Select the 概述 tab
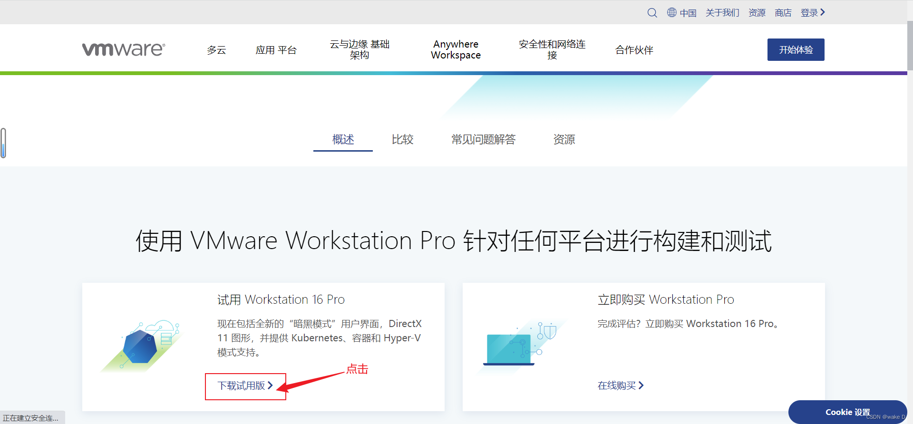Image resolution: width=913 pixels, height=424 pixels. tap(343, 139)
